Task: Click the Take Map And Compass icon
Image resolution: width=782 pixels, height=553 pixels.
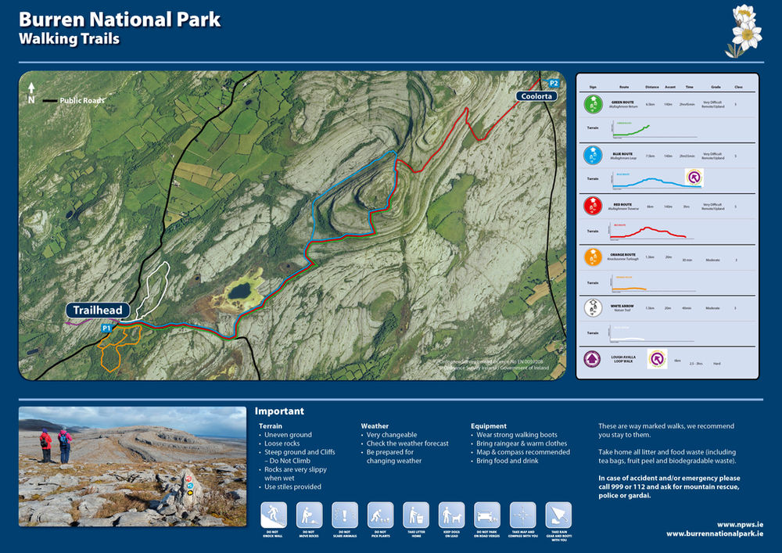Action: (x=522, y=516)
